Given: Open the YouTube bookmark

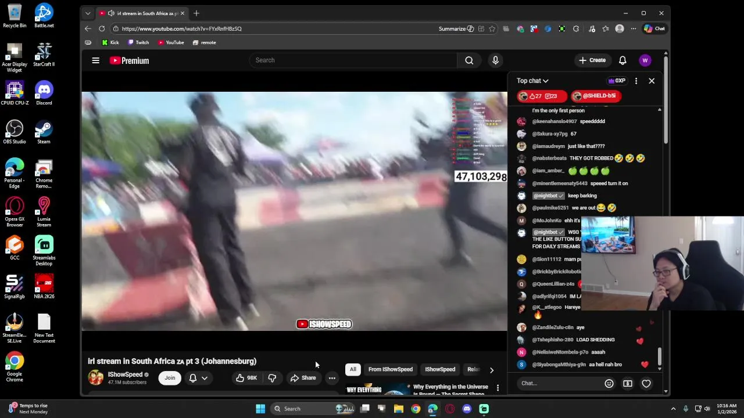Looking at the screenshot, I should [171, 42].
